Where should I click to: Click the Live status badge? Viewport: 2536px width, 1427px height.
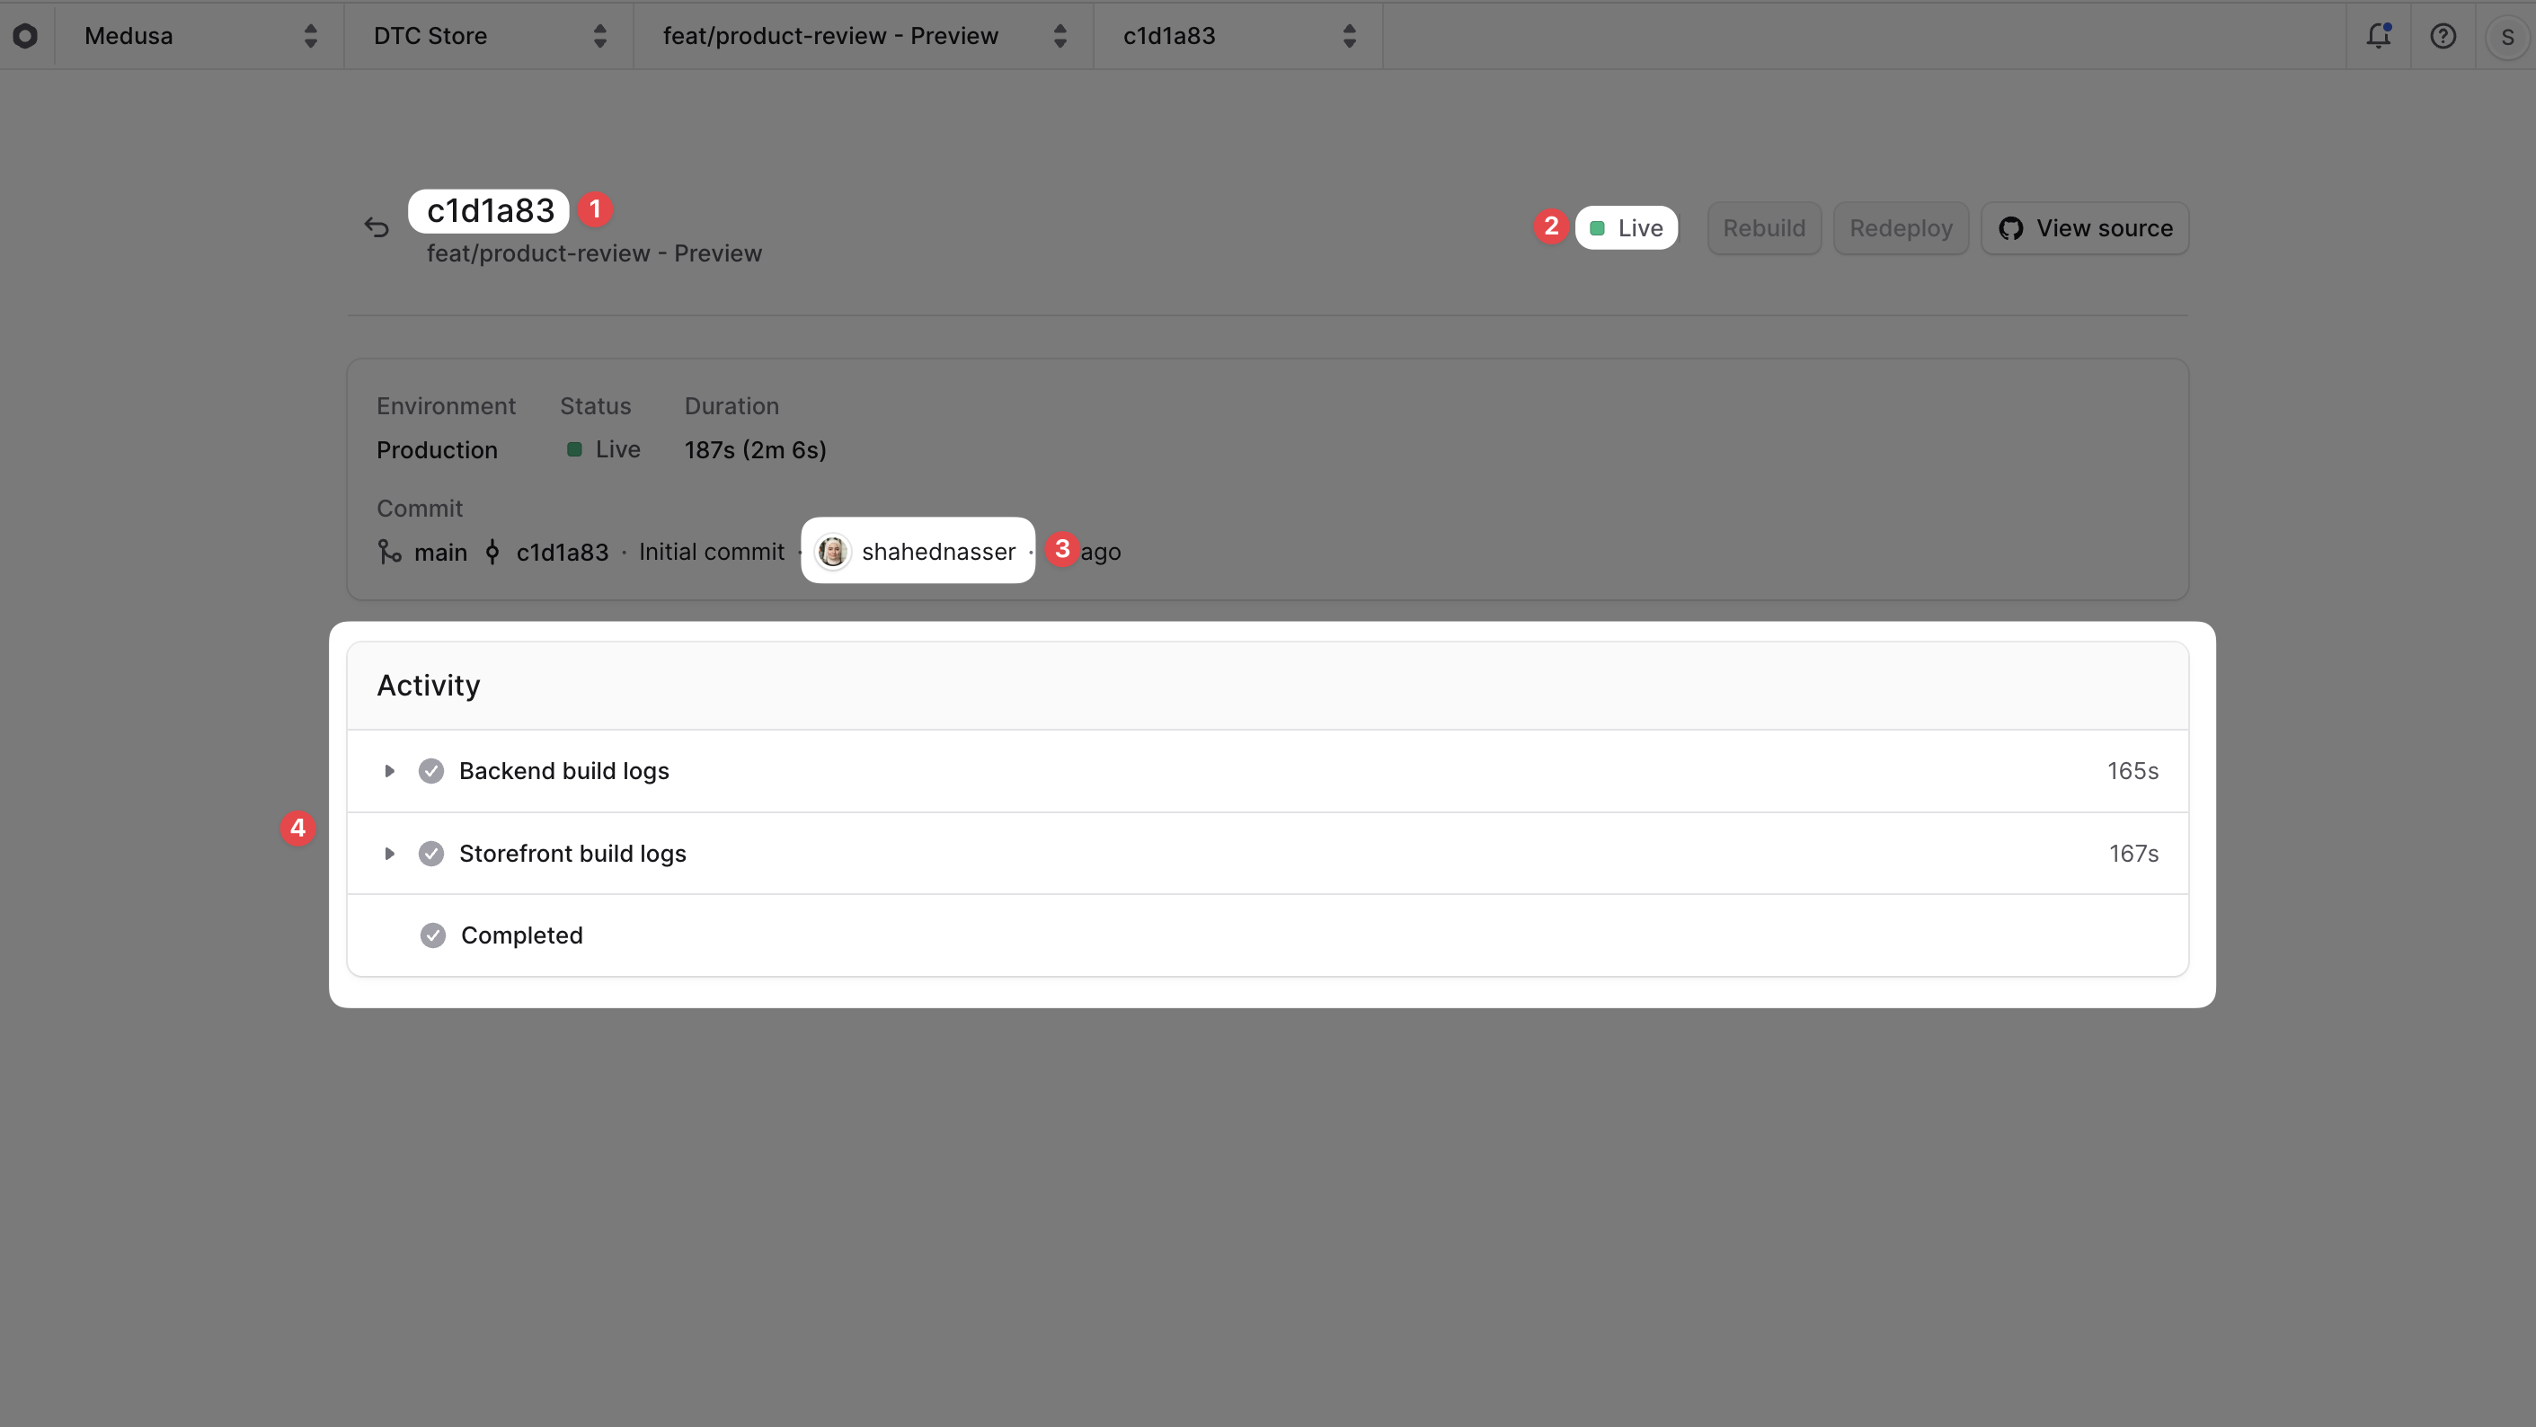[x=1626, y=227]
